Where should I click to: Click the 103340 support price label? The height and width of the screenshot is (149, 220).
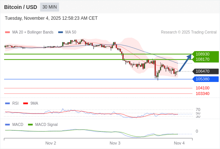click(202, 93)
